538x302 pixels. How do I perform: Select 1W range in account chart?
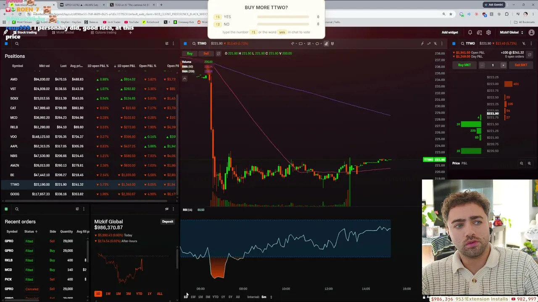108,294
